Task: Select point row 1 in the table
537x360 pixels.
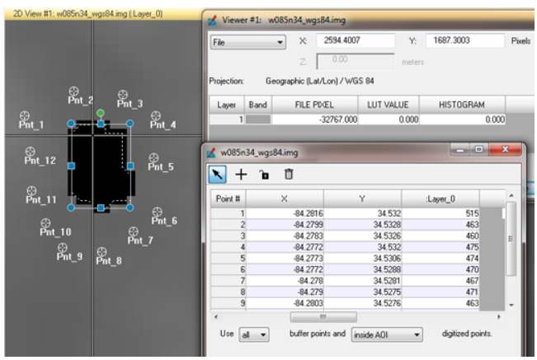Action: pos(228,213)
